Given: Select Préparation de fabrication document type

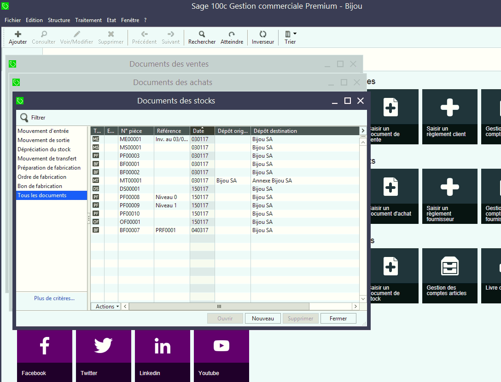Looking at the screenshot, I should [x=52, y=168].
